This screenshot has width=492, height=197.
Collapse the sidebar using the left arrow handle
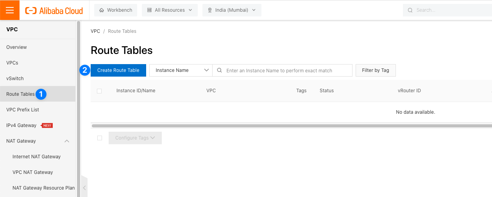coord(84,188)
